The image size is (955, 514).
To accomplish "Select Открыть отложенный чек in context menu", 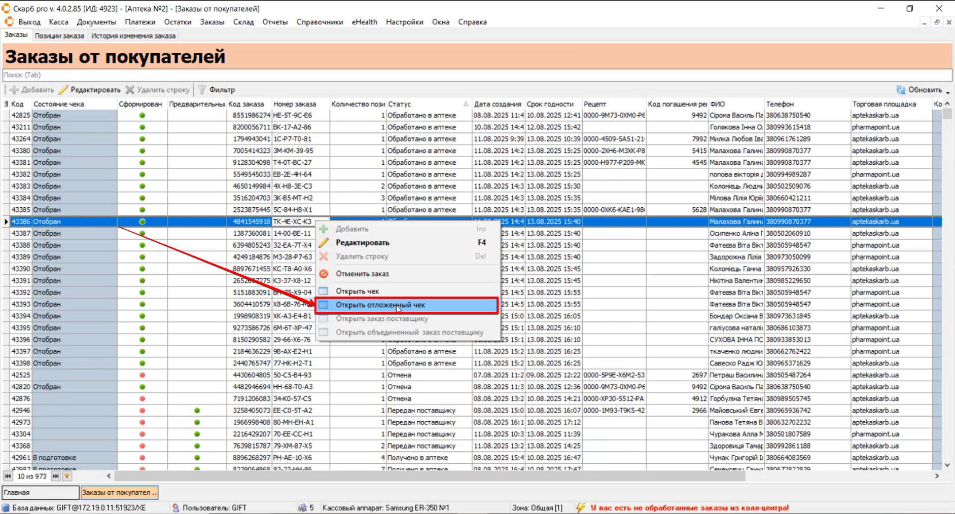I will [380, 305].
